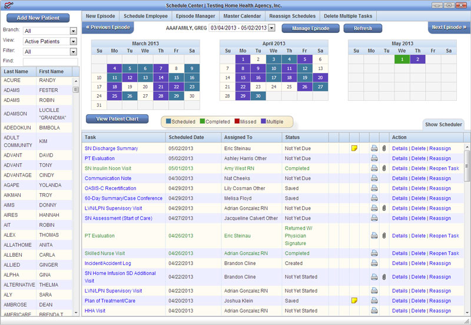The image size is (471, 325).
Task: Sort tasks by Assigned To column header
Action: click(251, 137)
